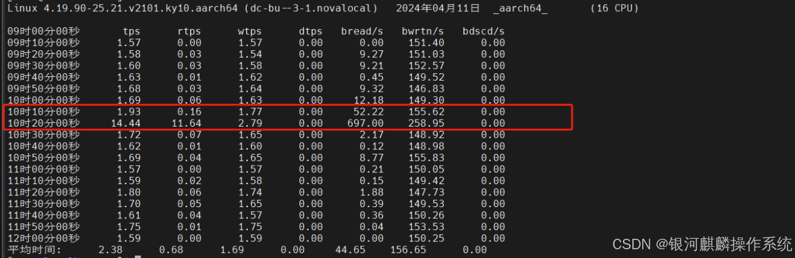
Task: Click bwrtn/s value 150.05
Action: coord(427,169)
